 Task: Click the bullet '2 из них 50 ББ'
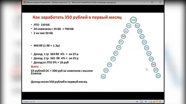[43, 33]
